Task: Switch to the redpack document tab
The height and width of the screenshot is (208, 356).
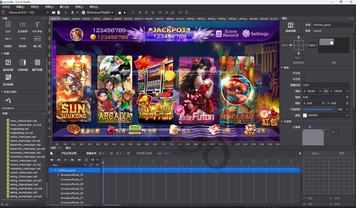Action: [170, 19]
